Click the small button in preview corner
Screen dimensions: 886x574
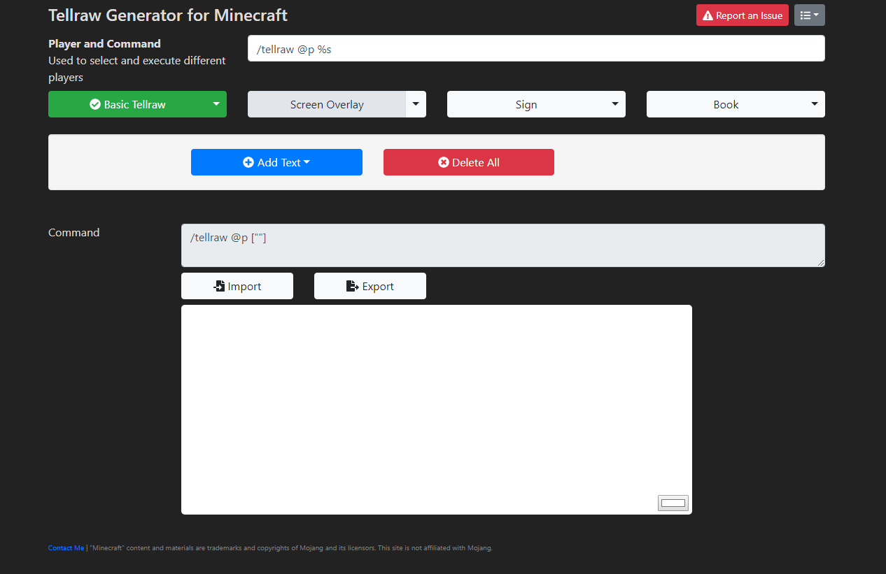(x=673, y=503)
